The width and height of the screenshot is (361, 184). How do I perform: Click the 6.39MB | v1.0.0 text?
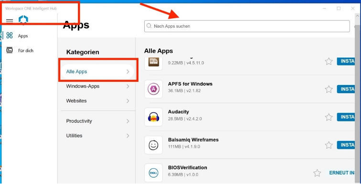coord(183,174)
